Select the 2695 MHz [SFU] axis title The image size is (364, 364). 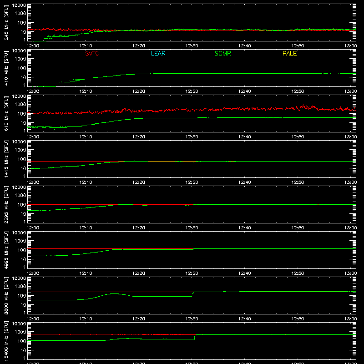(x=6, y=204)
